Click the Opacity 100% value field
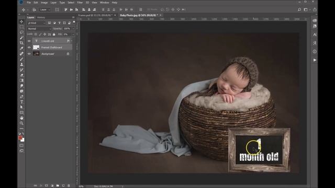Image resolution: width=335 pixels, height=188 pixels. [67, 29]
